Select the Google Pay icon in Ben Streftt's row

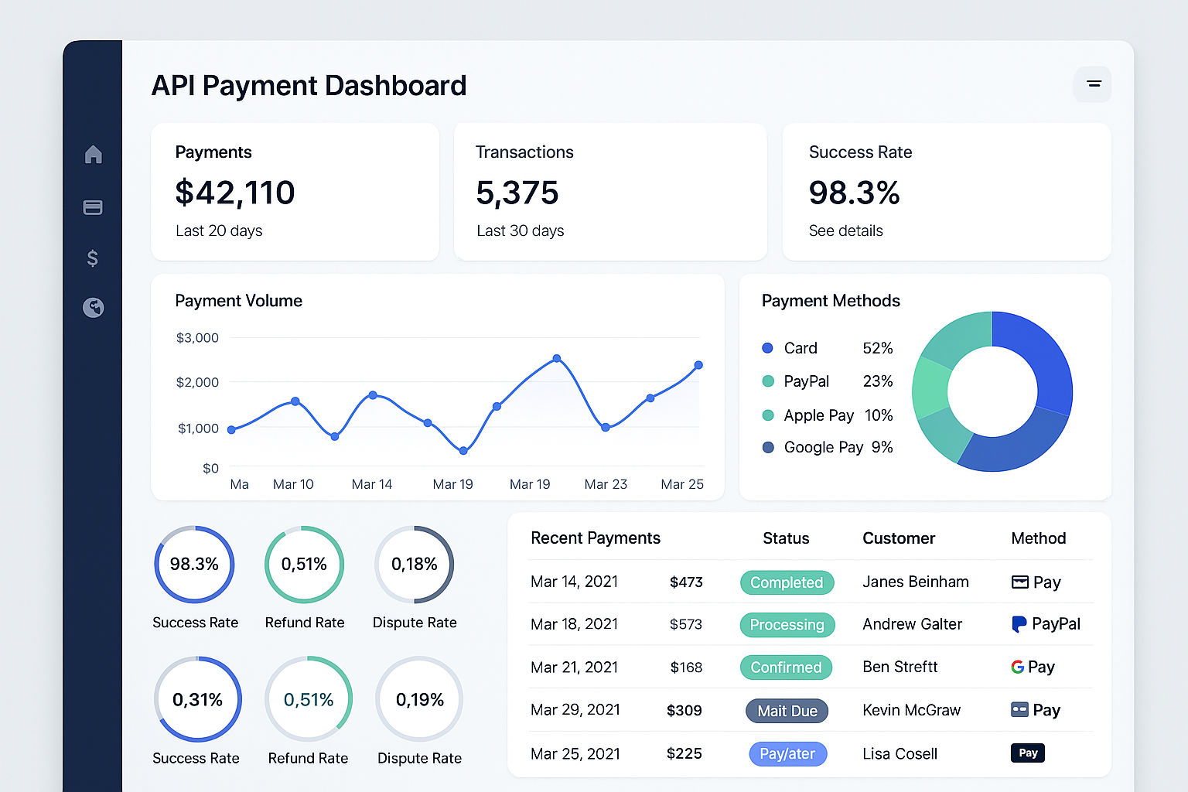coord(1019,667)
